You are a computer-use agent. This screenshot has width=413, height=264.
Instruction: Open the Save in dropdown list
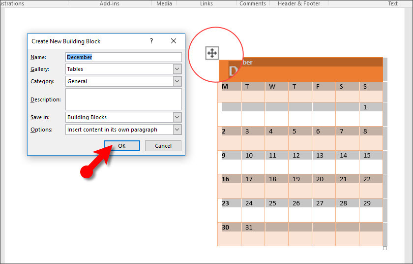[x=177, y=117]
